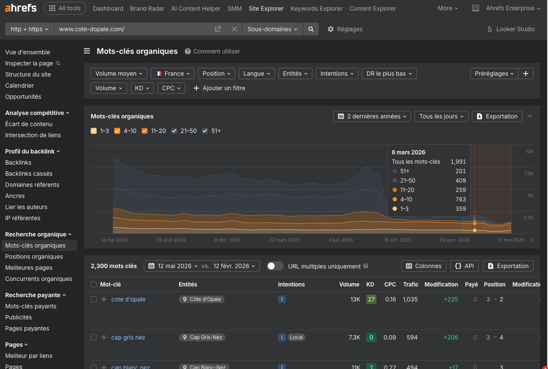The image size is (548, 369).
Task: Click the Ahrefs logo
Action: (x=21, y=8)
